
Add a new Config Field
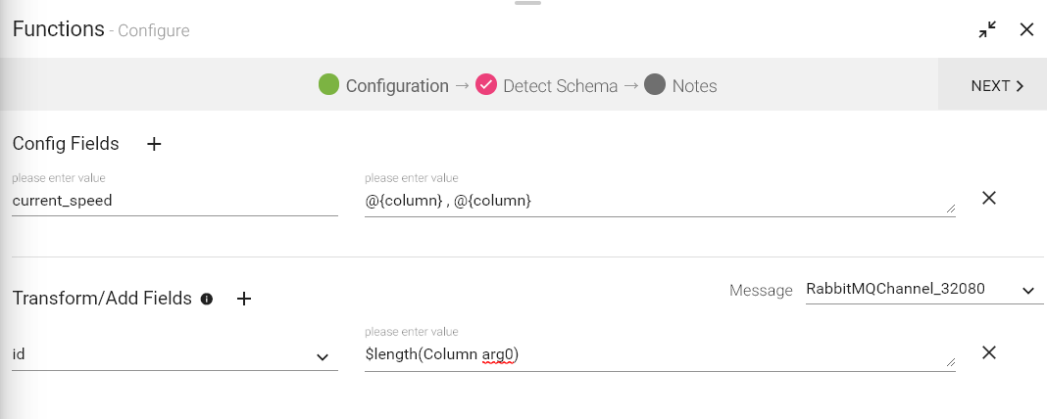154,144
